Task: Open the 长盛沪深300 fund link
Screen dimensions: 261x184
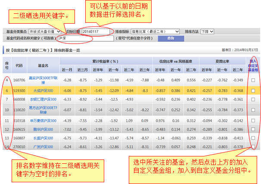Action: pyautogui.click(x=43, y=138)
